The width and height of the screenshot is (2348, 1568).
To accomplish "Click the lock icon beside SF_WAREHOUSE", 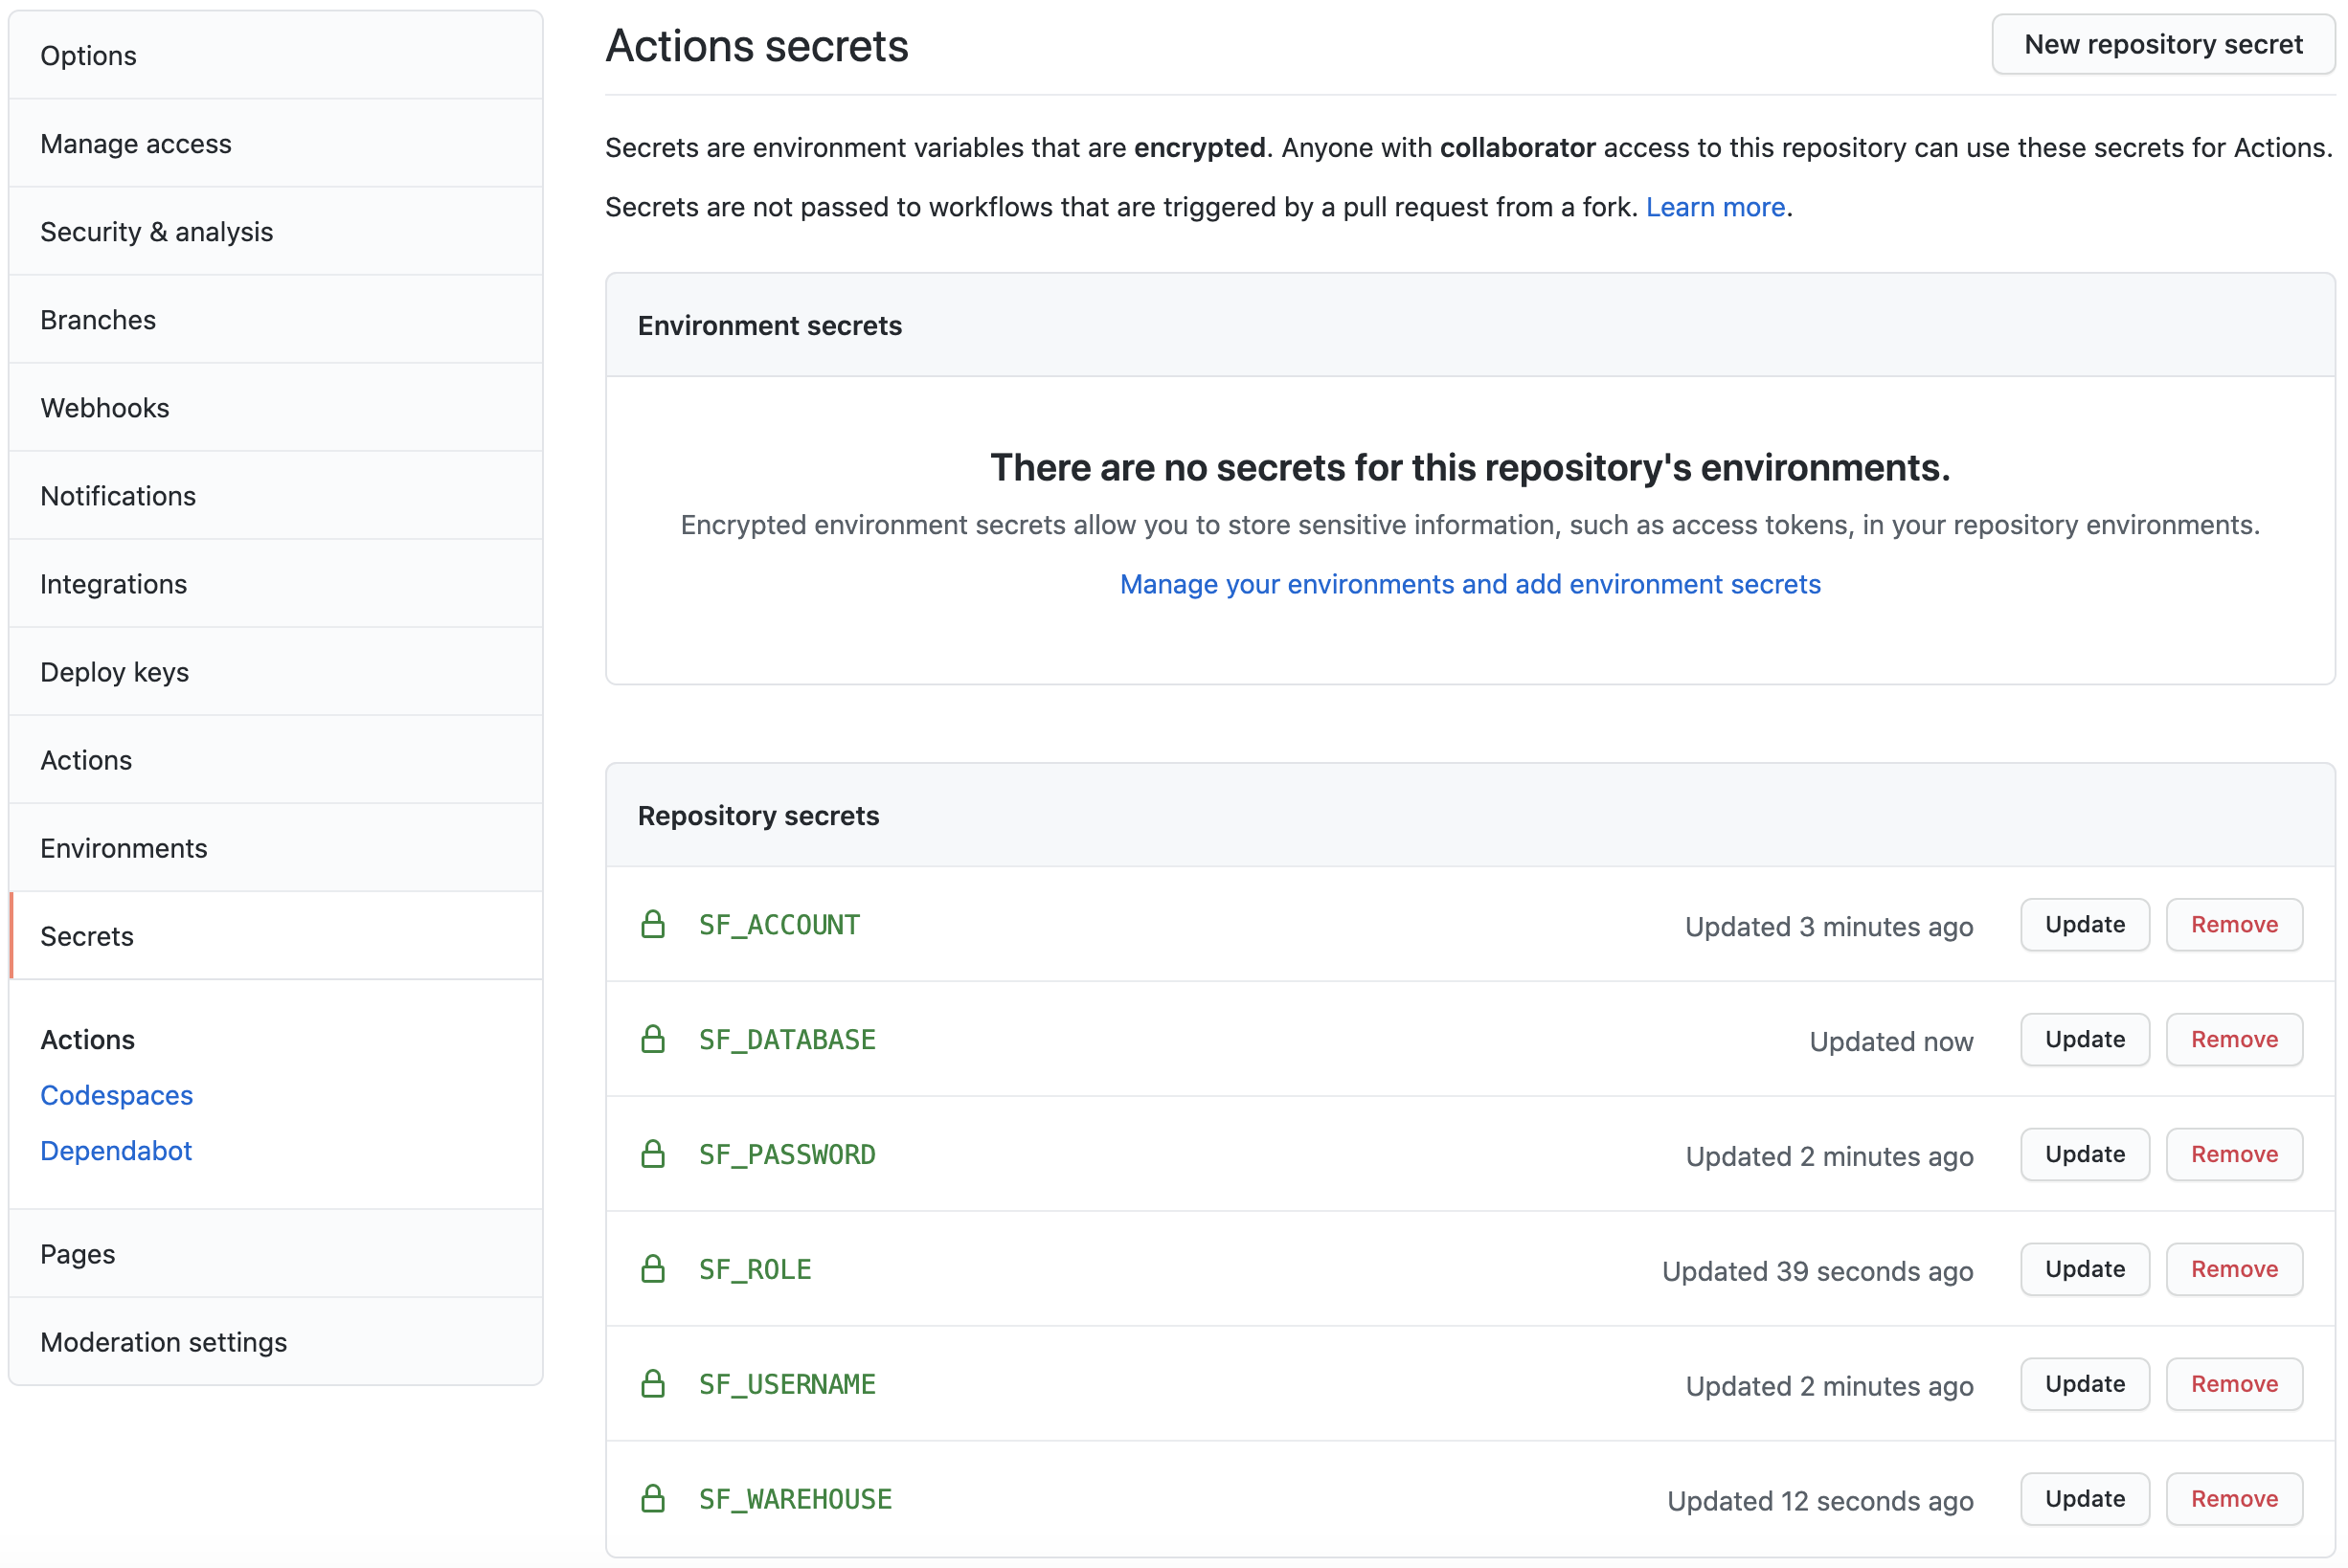I will 654,1499.
